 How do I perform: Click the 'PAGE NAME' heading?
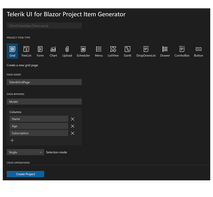(14, 75)
